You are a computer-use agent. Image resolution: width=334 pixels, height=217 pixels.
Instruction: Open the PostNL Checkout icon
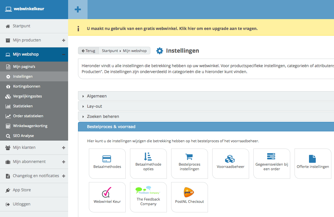click(x=189, y=192)
